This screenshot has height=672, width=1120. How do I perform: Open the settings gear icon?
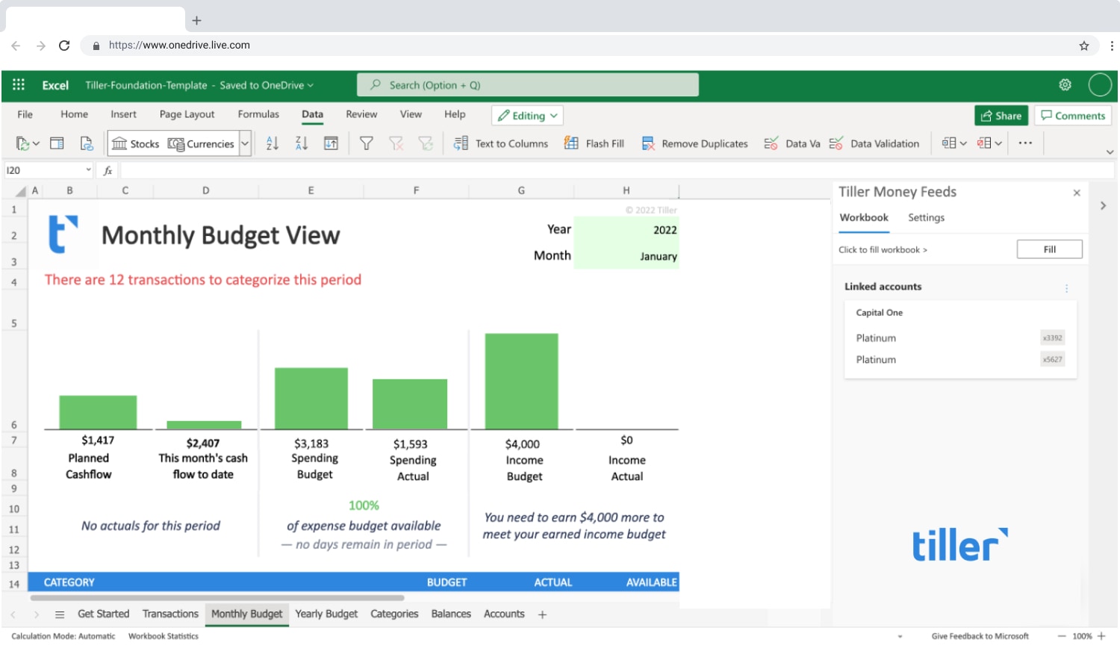[1065, 84]
